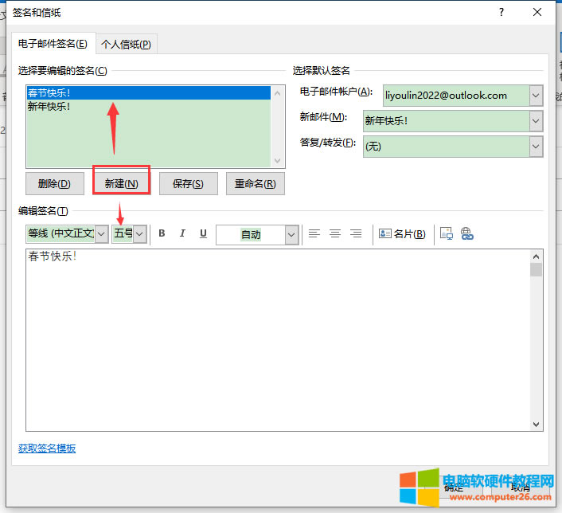Toggle underline formatting button
562x513 pixels.
pos(203,233)
